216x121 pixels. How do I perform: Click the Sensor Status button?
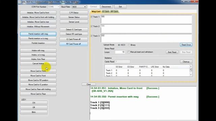pyautogui.click(x=74, y=17)
